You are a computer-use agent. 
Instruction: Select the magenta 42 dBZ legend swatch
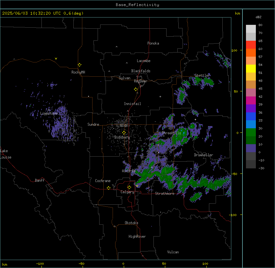coord(251,100)
